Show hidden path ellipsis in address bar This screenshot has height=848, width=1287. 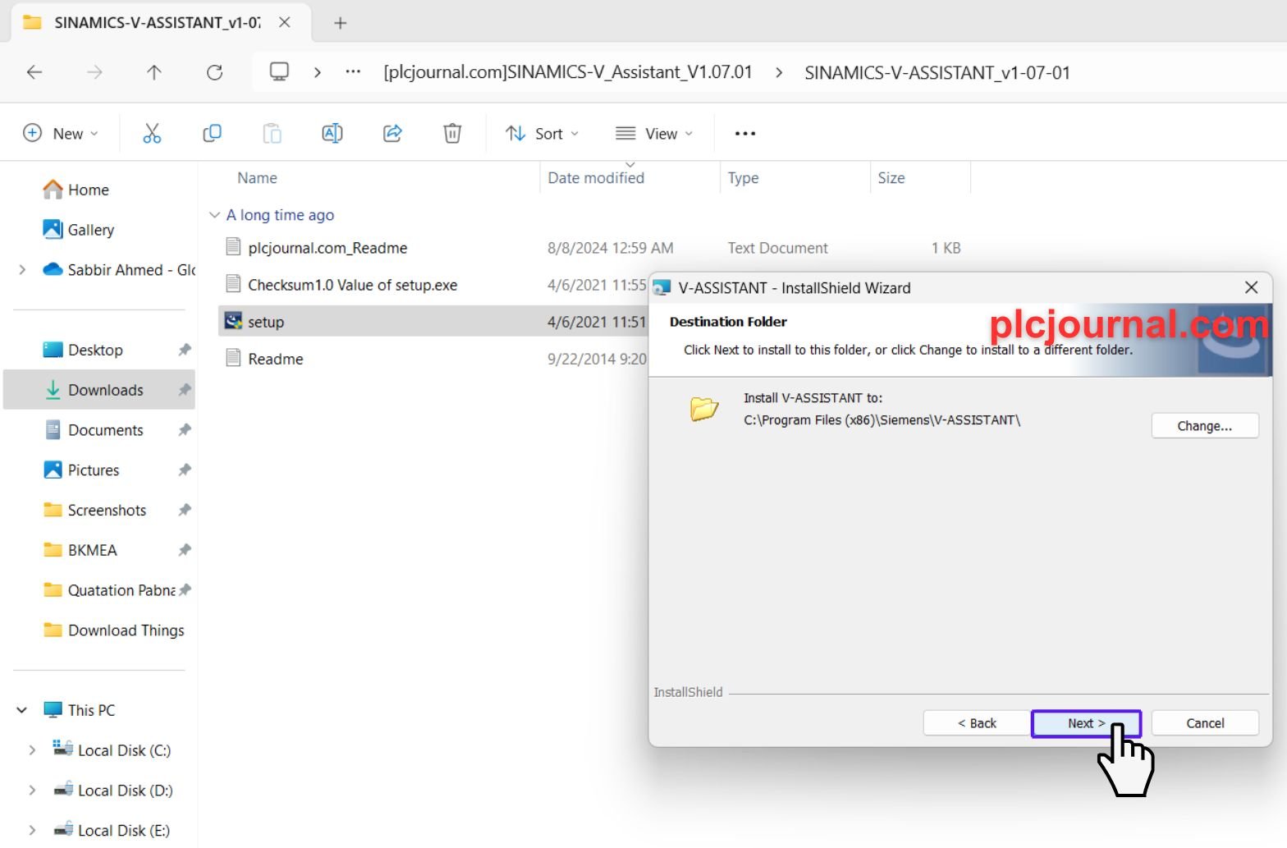353,71
